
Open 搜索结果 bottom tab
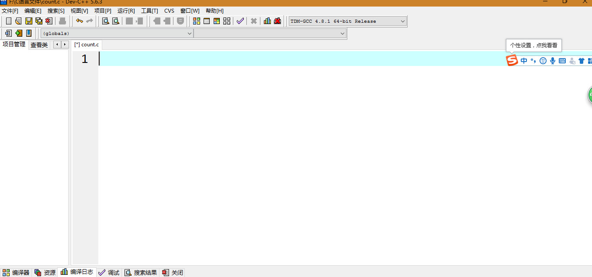pyautogui.click(x=141, y=273)
